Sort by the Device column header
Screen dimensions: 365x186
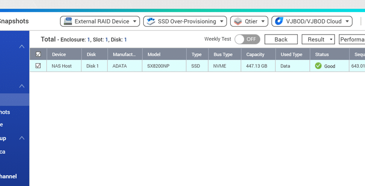(x=64, y=54)
